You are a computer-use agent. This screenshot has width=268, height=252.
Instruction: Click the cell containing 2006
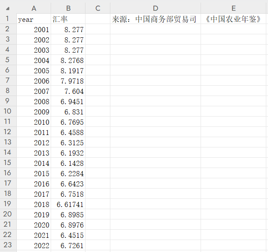[x=33, y=81]
